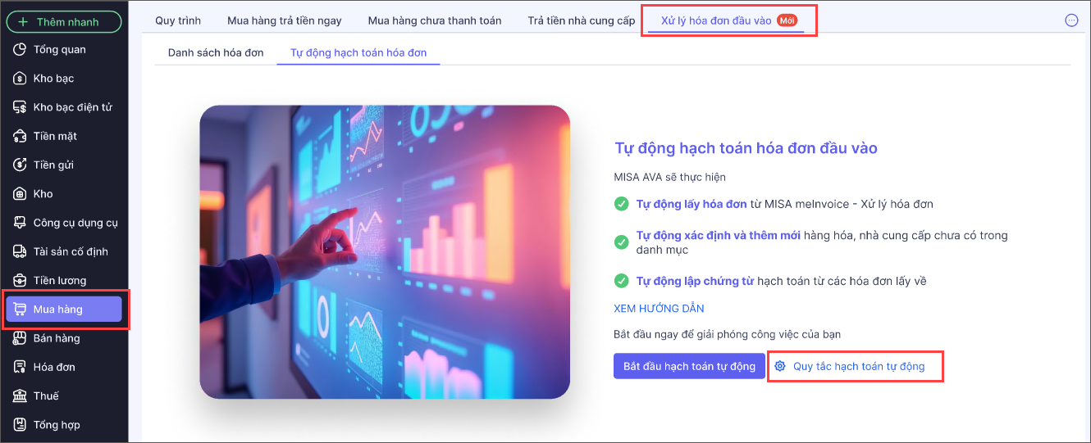Select Tài sản cố định menu entry
Screen dimensions: 1091x443
(x=64, y=251)
